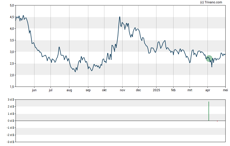This screenshot has height=146, width=230.
Task: Click the '0 d.$' axis label
Action: click(x=11, y=121)
